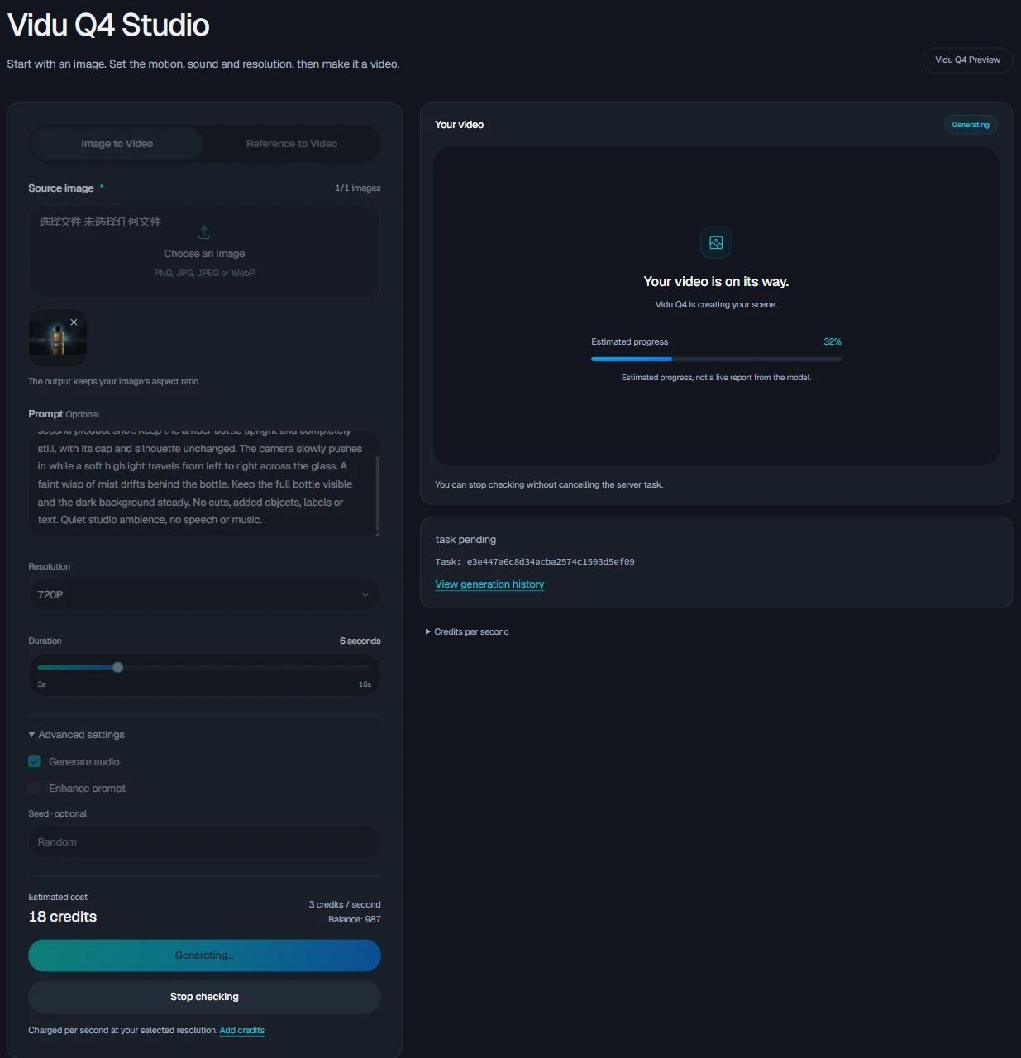Click inside the Prompt text area
1021x1058 pixels.
[203, 484]
